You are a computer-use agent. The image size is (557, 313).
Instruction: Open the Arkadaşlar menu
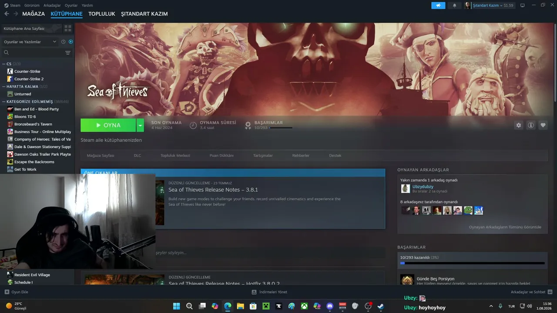[x=52, y=5]
